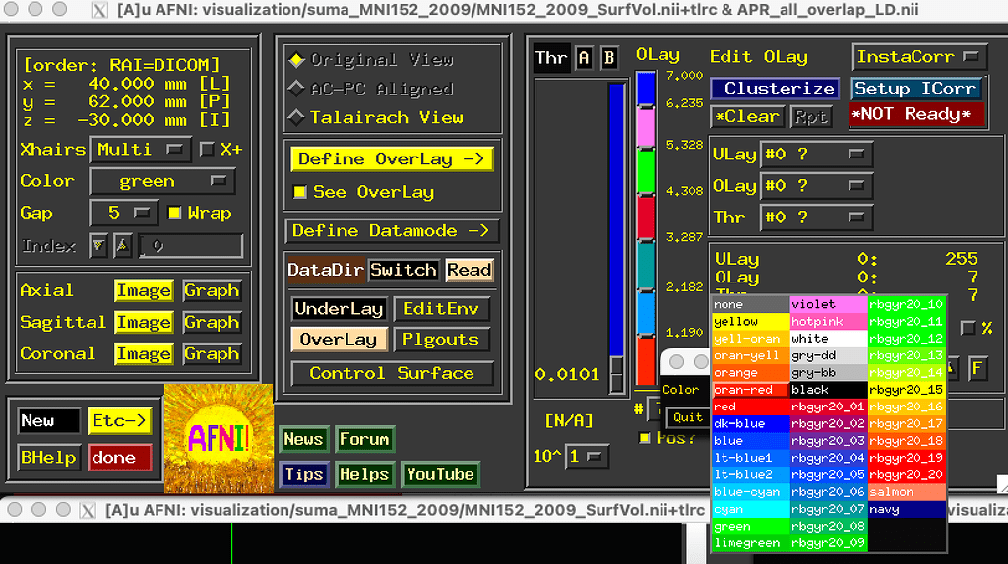The height and width of the screenshot is (564, 1008).
Task: Expand Define OverLay panel
Action: point(392,158)
